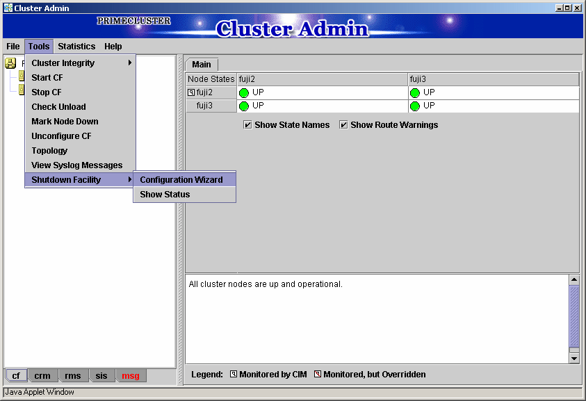Open the File menu
The height and width of the screenshot is (401, 586).
(13, 47)
